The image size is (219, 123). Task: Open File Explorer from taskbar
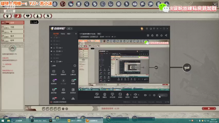pos(8,121)
